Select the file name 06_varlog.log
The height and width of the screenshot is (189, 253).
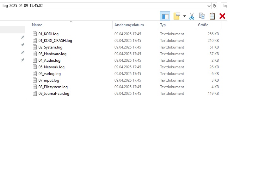50,74
